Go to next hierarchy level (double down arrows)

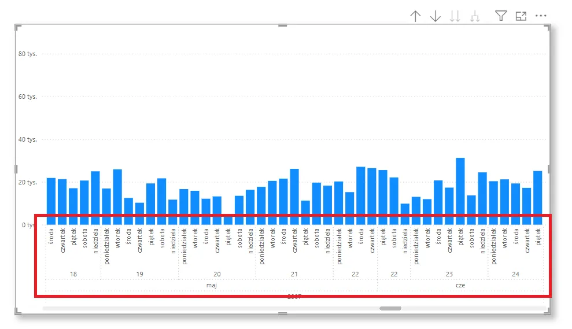click(455, 16)
